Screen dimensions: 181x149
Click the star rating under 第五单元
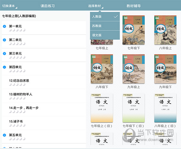click(x=17, y=139)
